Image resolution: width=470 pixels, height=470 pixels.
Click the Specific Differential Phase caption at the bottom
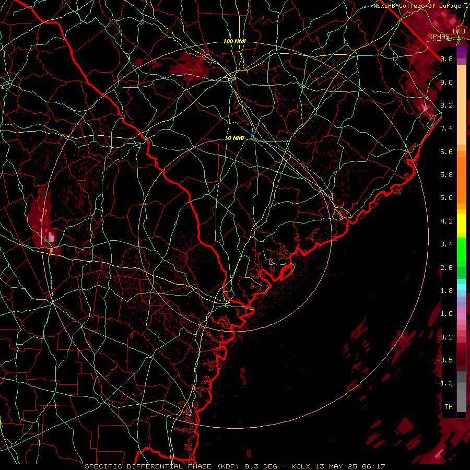click(x=234, y=466)
